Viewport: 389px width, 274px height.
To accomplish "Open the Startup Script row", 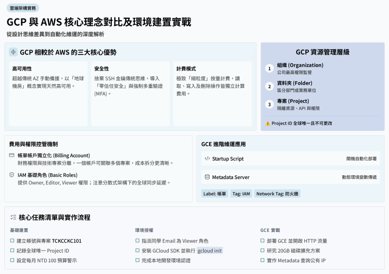I will click(x=290, y=159).
